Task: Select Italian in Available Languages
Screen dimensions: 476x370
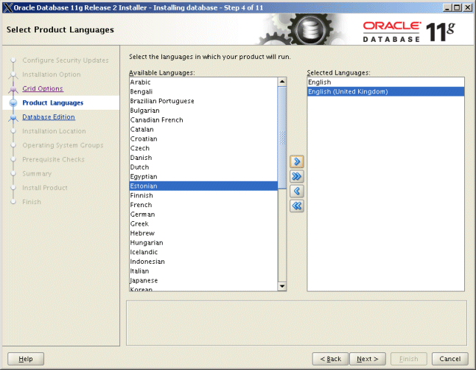Action: point(203,270)
